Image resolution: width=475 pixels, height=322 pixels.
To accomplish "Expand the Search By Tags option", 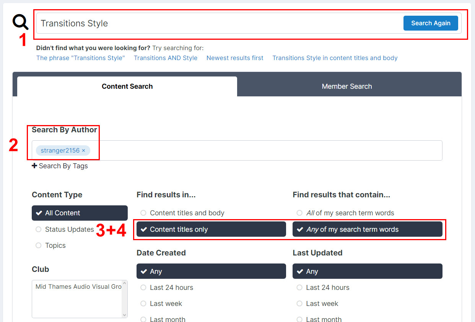I will [x=60, y=166].
